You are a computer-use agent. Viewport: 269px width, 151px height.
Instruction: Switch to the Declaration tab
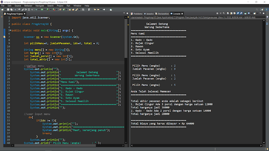(162, 14)
